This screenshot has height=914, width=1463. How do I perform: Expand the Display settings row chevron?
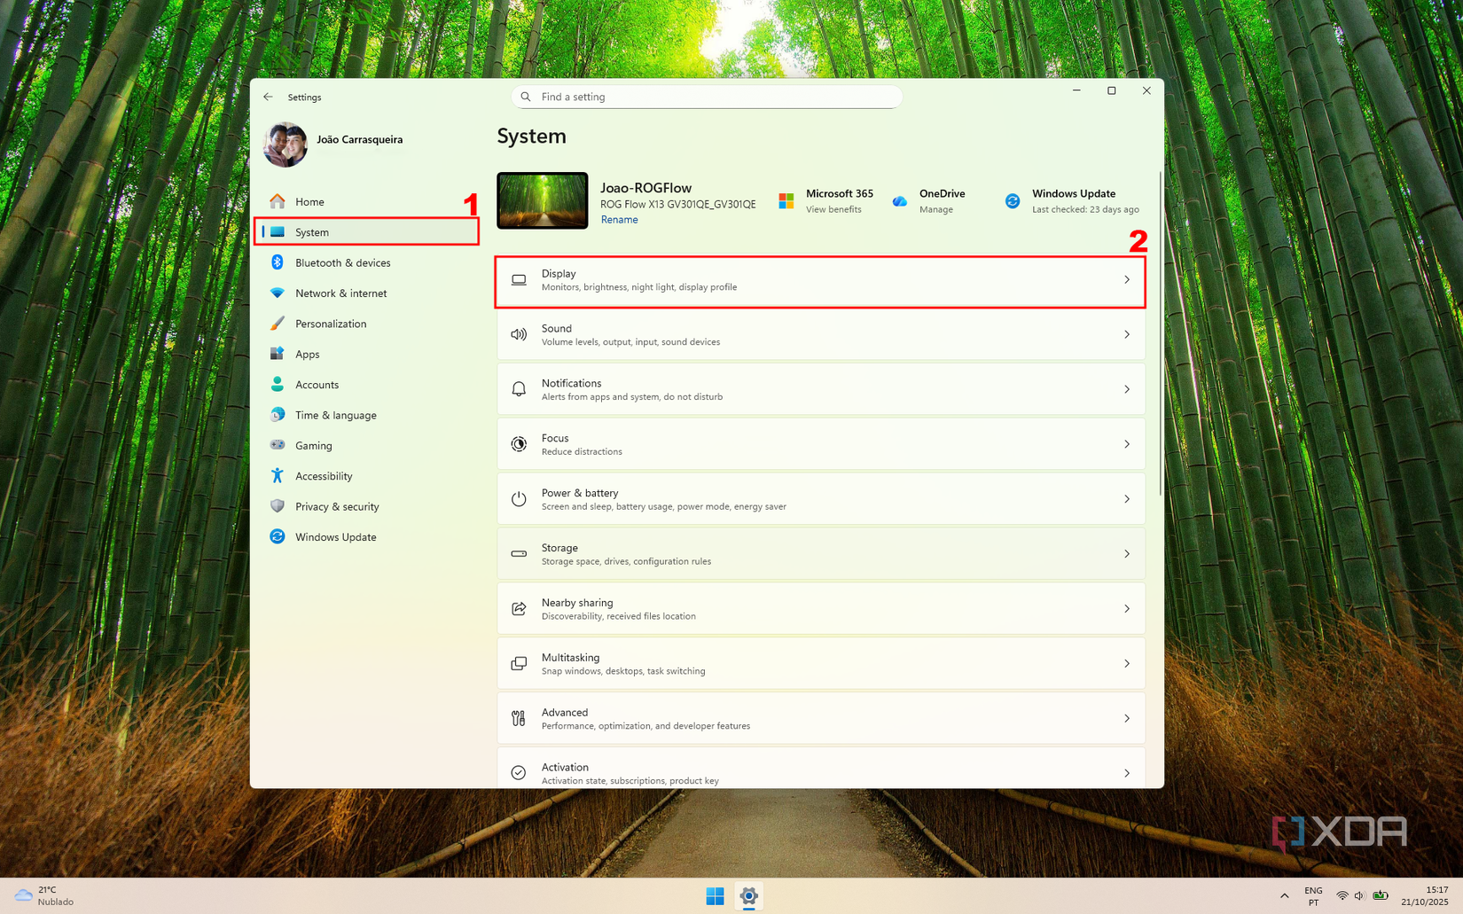[1126, 280]
